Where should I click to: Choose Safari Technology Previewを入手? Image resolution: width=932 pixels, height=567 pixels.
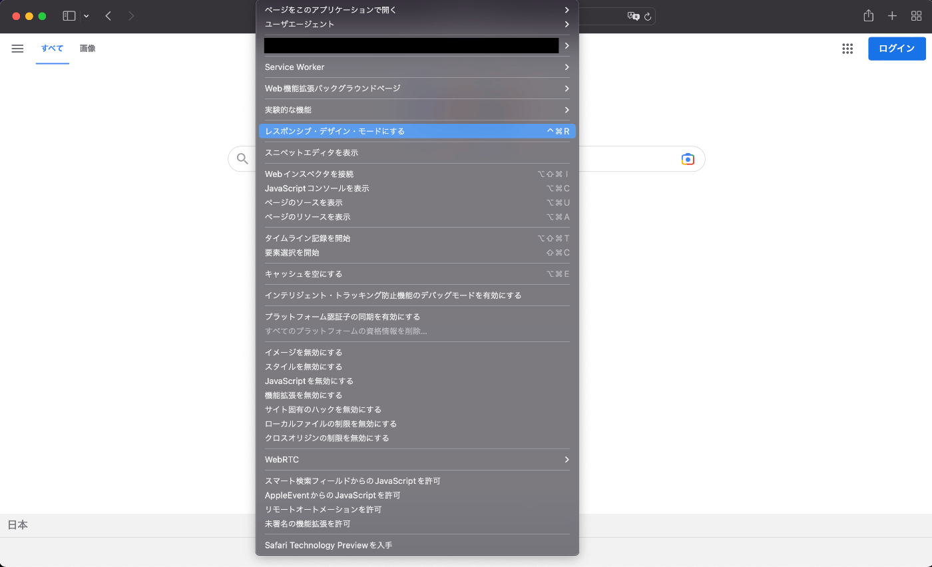tap(417, 545)
